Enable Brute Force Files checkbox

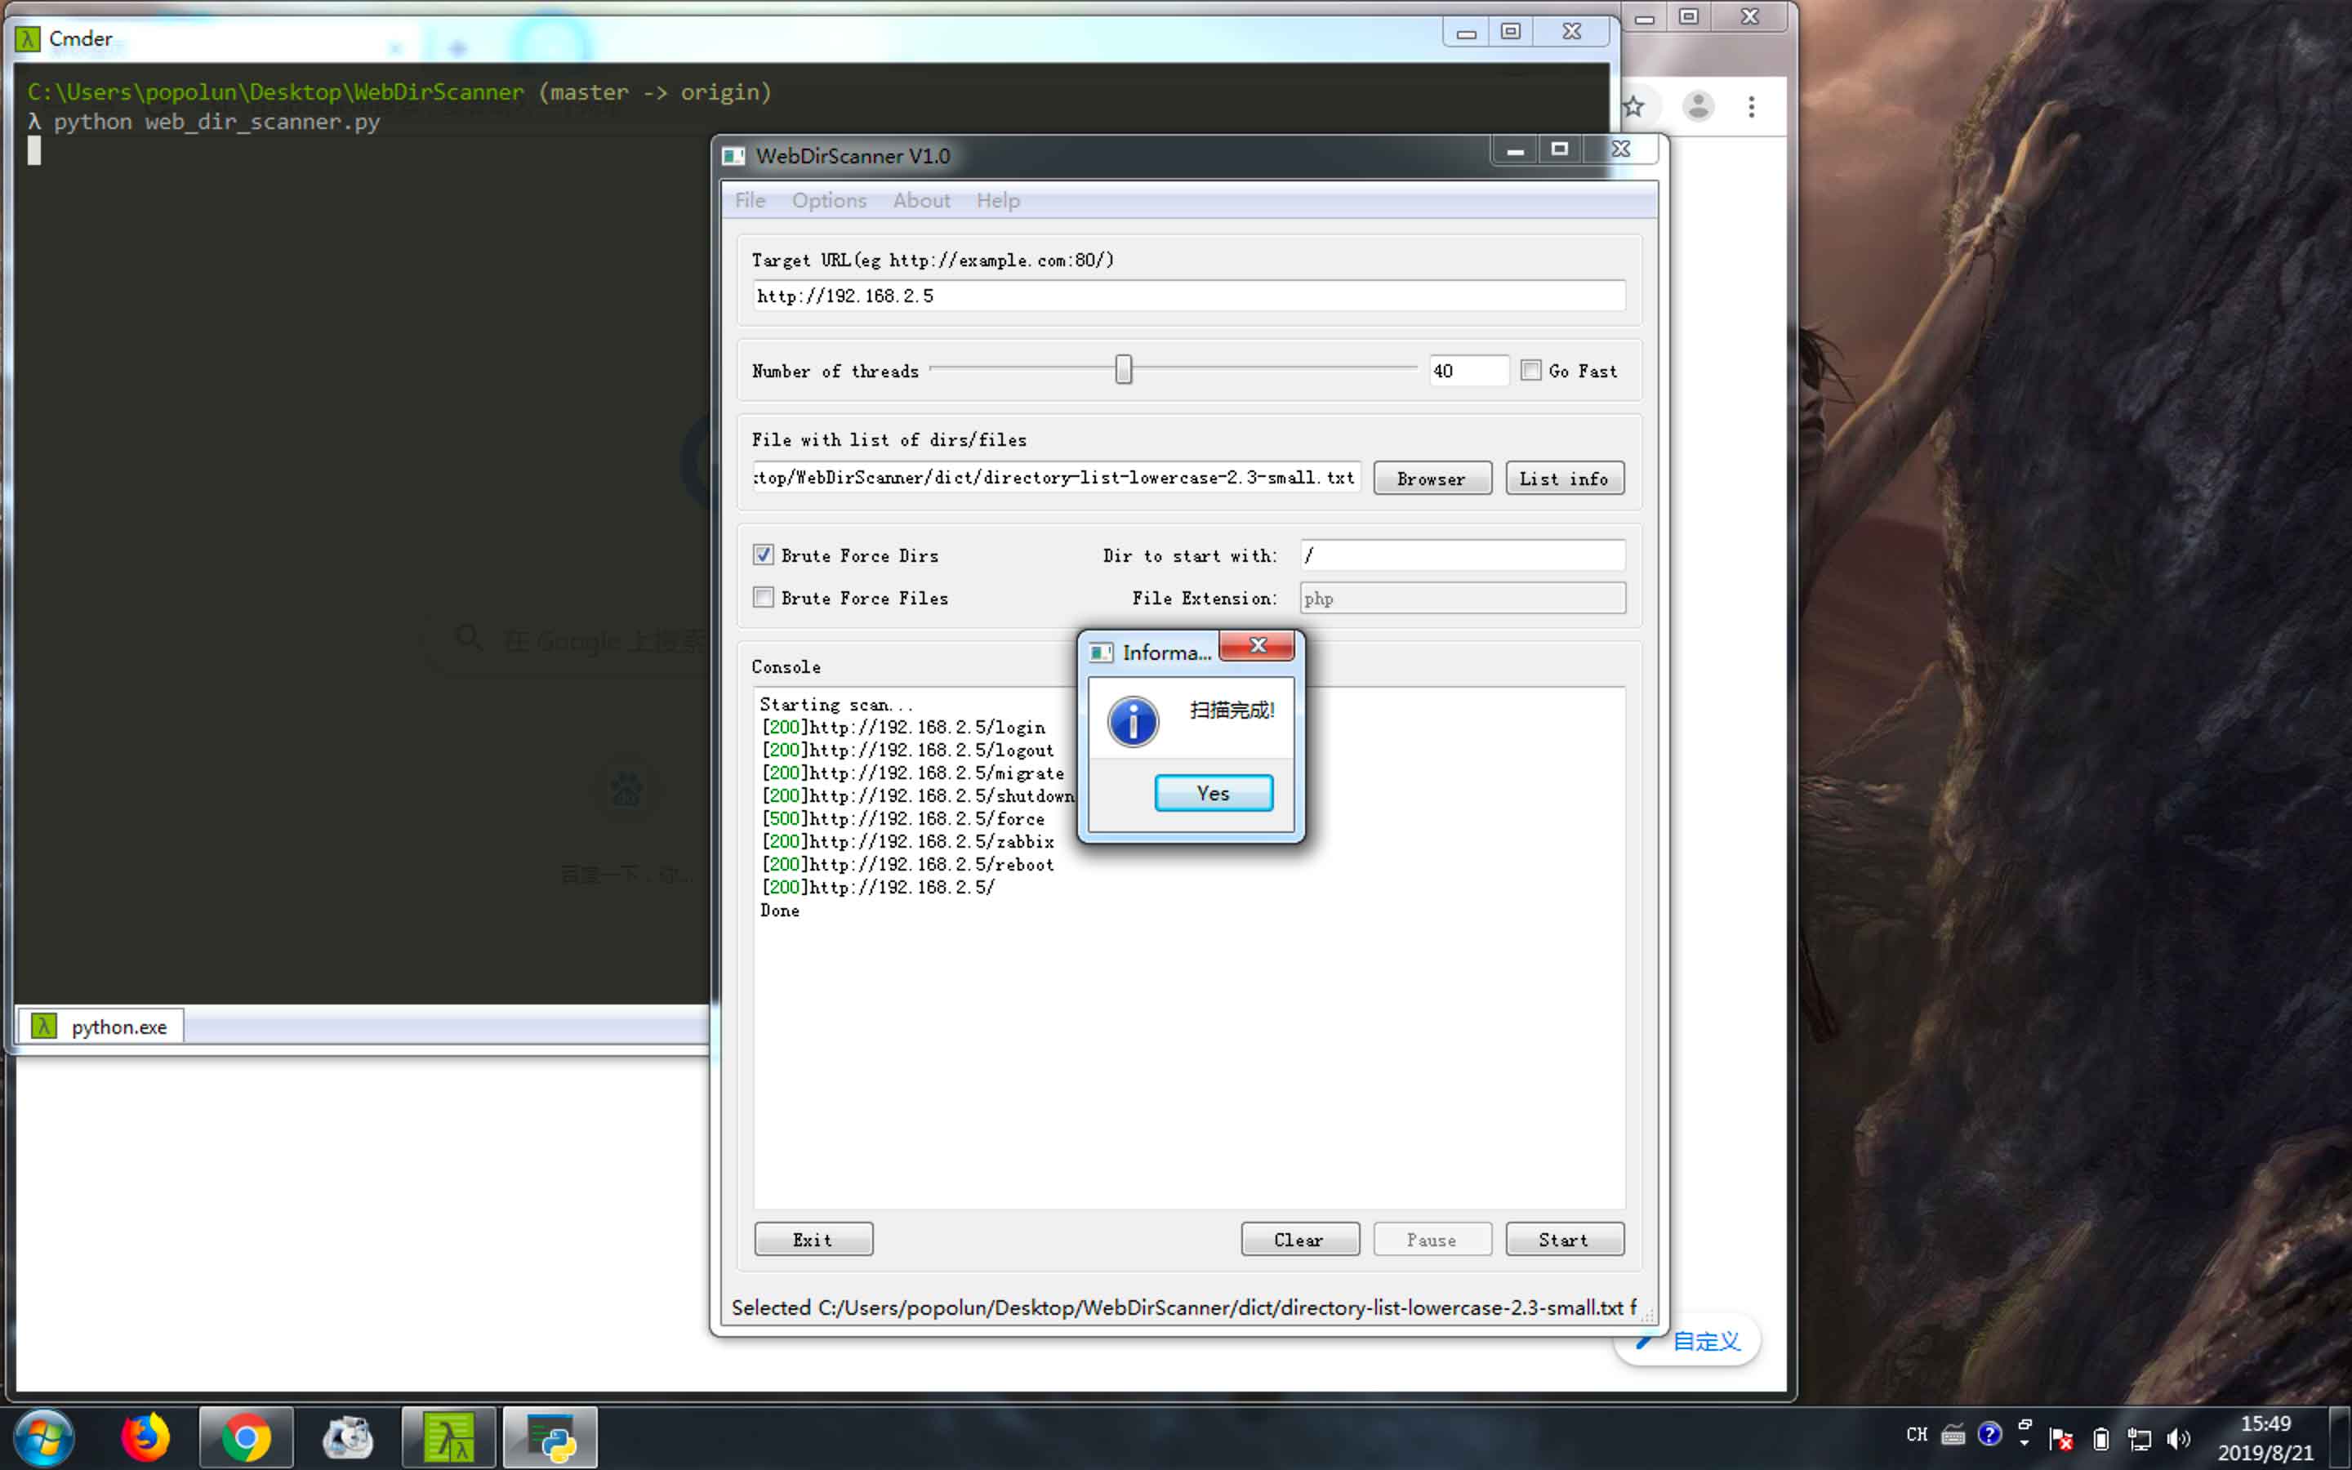coord(764,597)
